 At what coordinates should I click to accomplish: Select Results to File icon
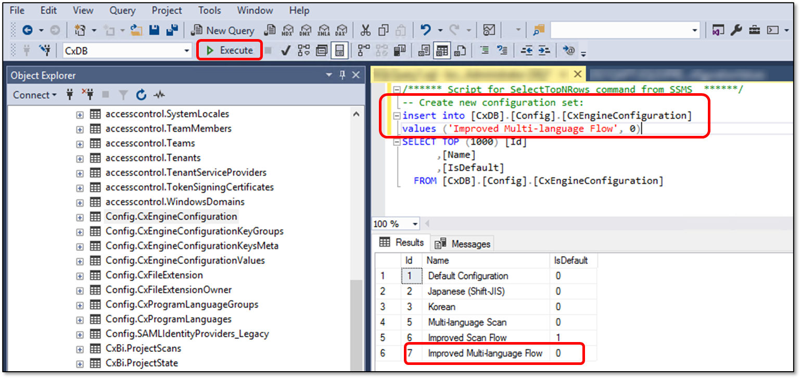460,50
